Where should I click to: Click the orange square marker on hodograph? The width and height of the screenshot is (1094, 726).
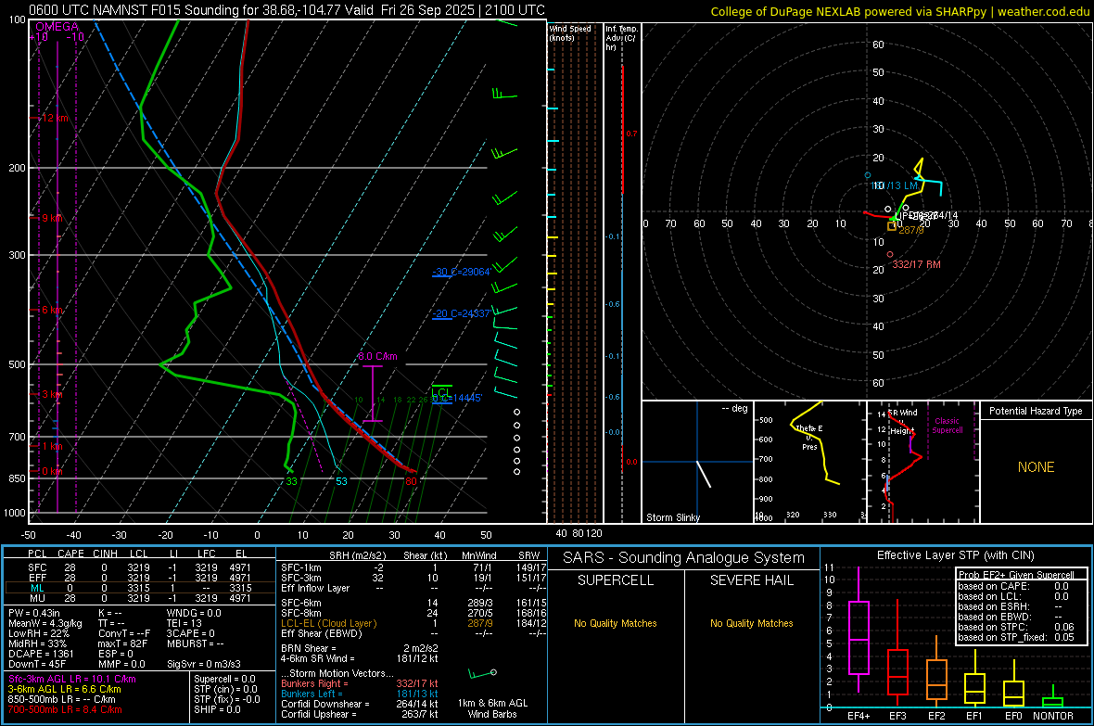tap(892, 226)
